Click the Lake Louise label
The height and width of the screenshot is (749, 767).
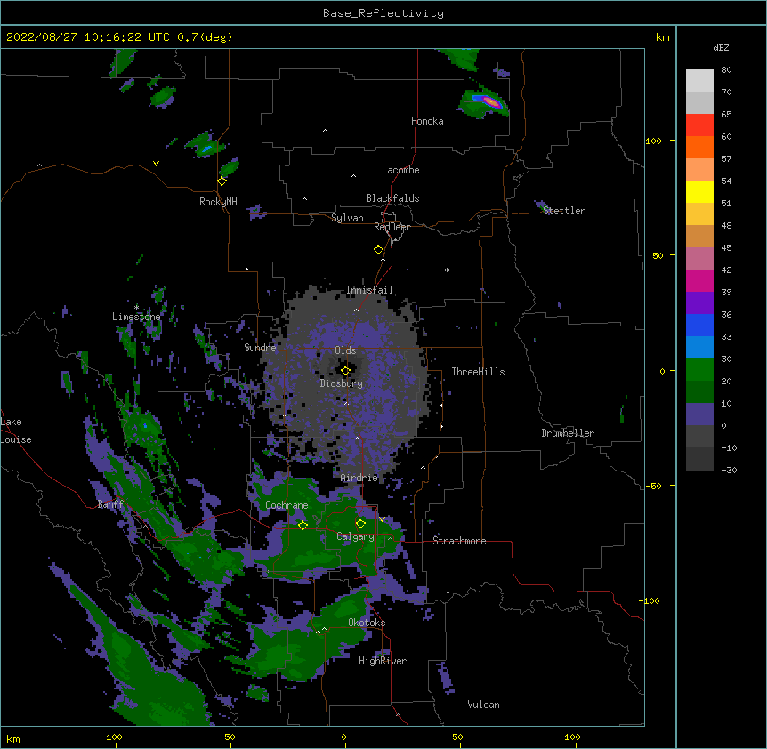pyautogui.click(x=16, y=431)
